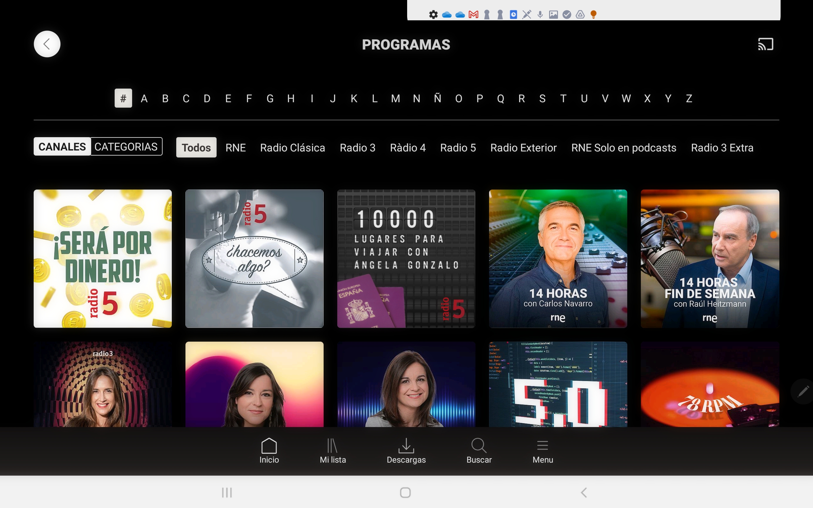Viewport: 813px width, 508px height.
Task: Open Android recent apps button
Action: (227, 492)
